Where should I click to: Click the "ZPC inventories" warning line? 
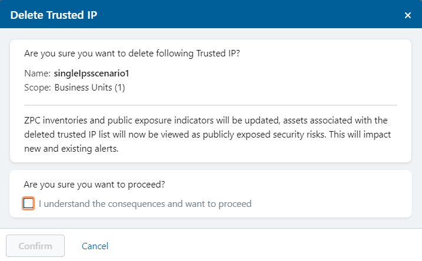pos(206,120)
